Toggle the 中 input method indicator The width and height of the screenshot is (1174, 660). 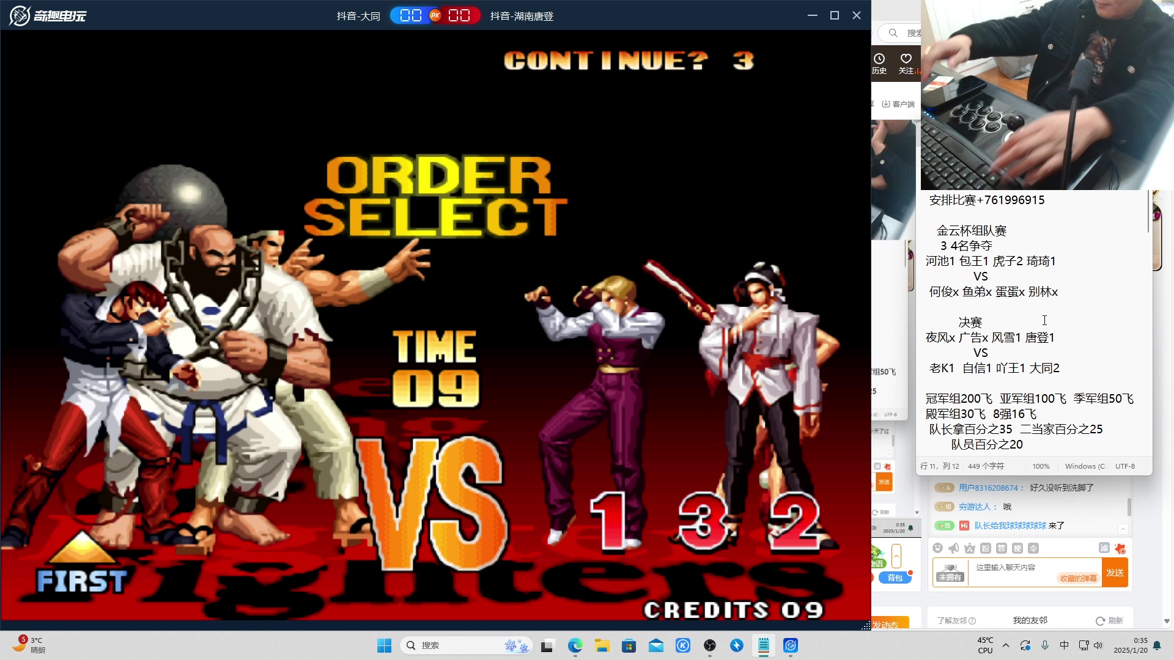1065,645
